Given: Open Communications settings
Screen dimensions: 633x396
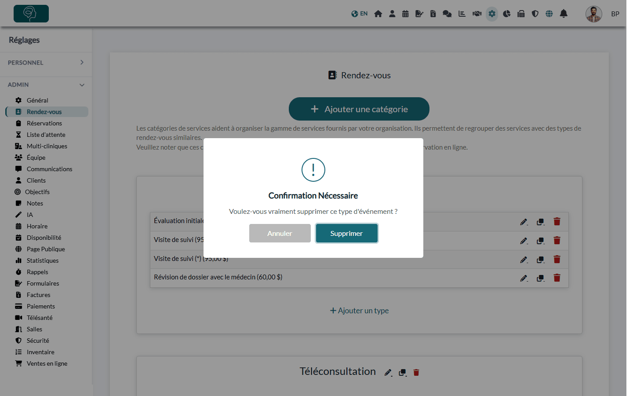Looking at the screenshot, I should click(49, 169).
